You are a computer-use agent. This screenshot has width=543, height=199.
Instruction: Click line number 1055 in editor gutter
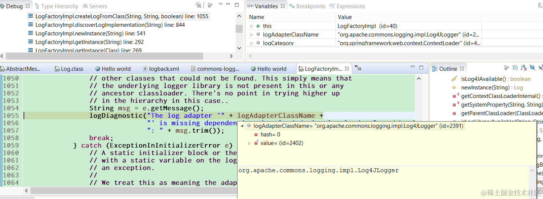[x=11, y=116]
